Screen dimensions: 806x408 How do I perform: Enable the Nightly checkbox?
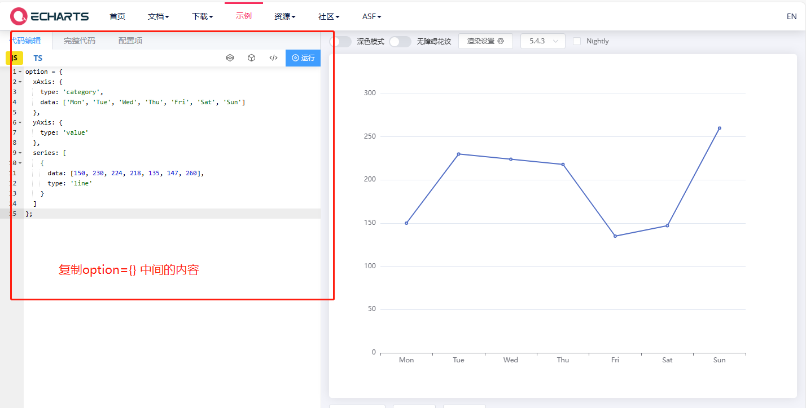[577, 41]
